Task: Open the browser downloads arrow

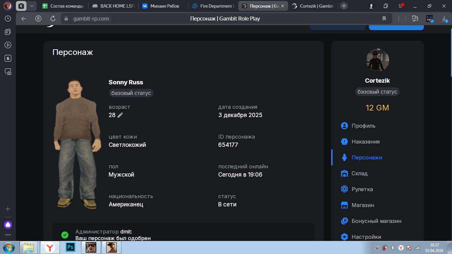Action: [x=445, y=19]
